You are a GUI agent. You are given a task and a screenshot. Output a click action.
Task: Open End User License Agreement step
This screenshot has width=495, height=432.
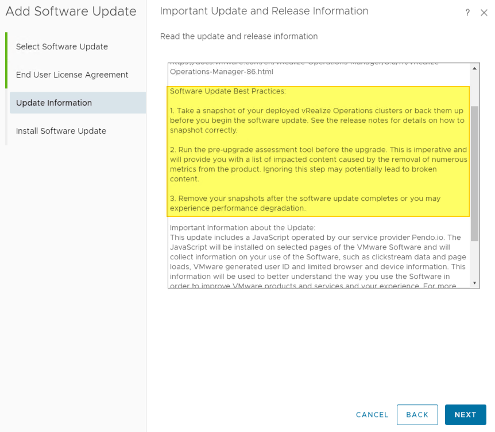click(72, 75)
